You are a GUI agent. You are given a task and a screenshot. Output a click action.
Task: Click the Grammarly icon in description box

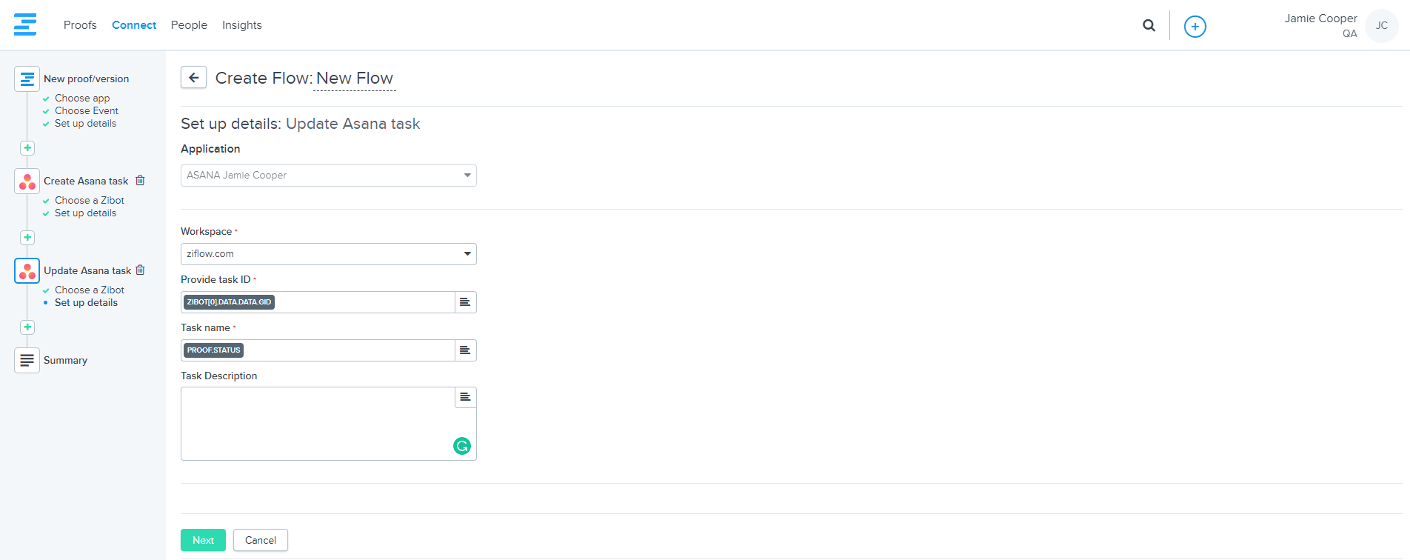tap(461, 446)
